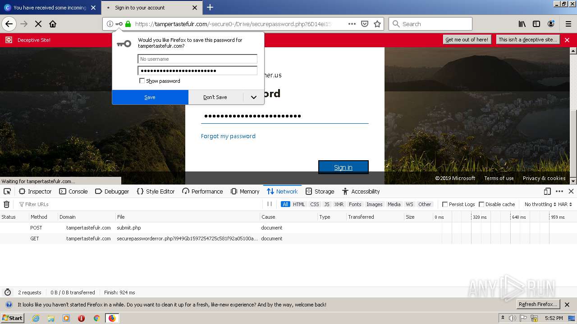The height and width of the screenshot is (324, 577).
Task: Open the Library icon in toolbar
Action: (522, 24)
